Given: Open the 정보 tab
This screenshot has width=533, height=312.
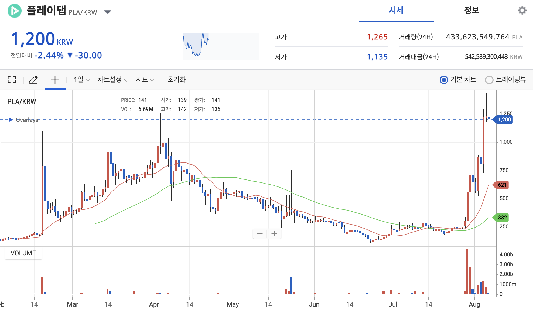Looking at the screenshot, I should point(471,11).
